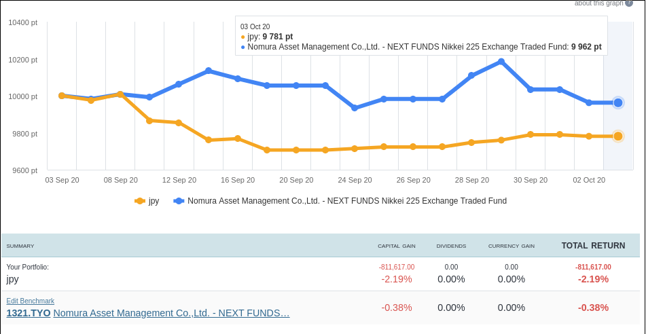Toggle the jpy series in the legend
The image size is (646, 334).
point(147,201)
